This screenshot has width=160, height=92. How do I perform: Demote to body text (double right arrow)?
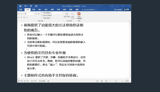point(39,14)
